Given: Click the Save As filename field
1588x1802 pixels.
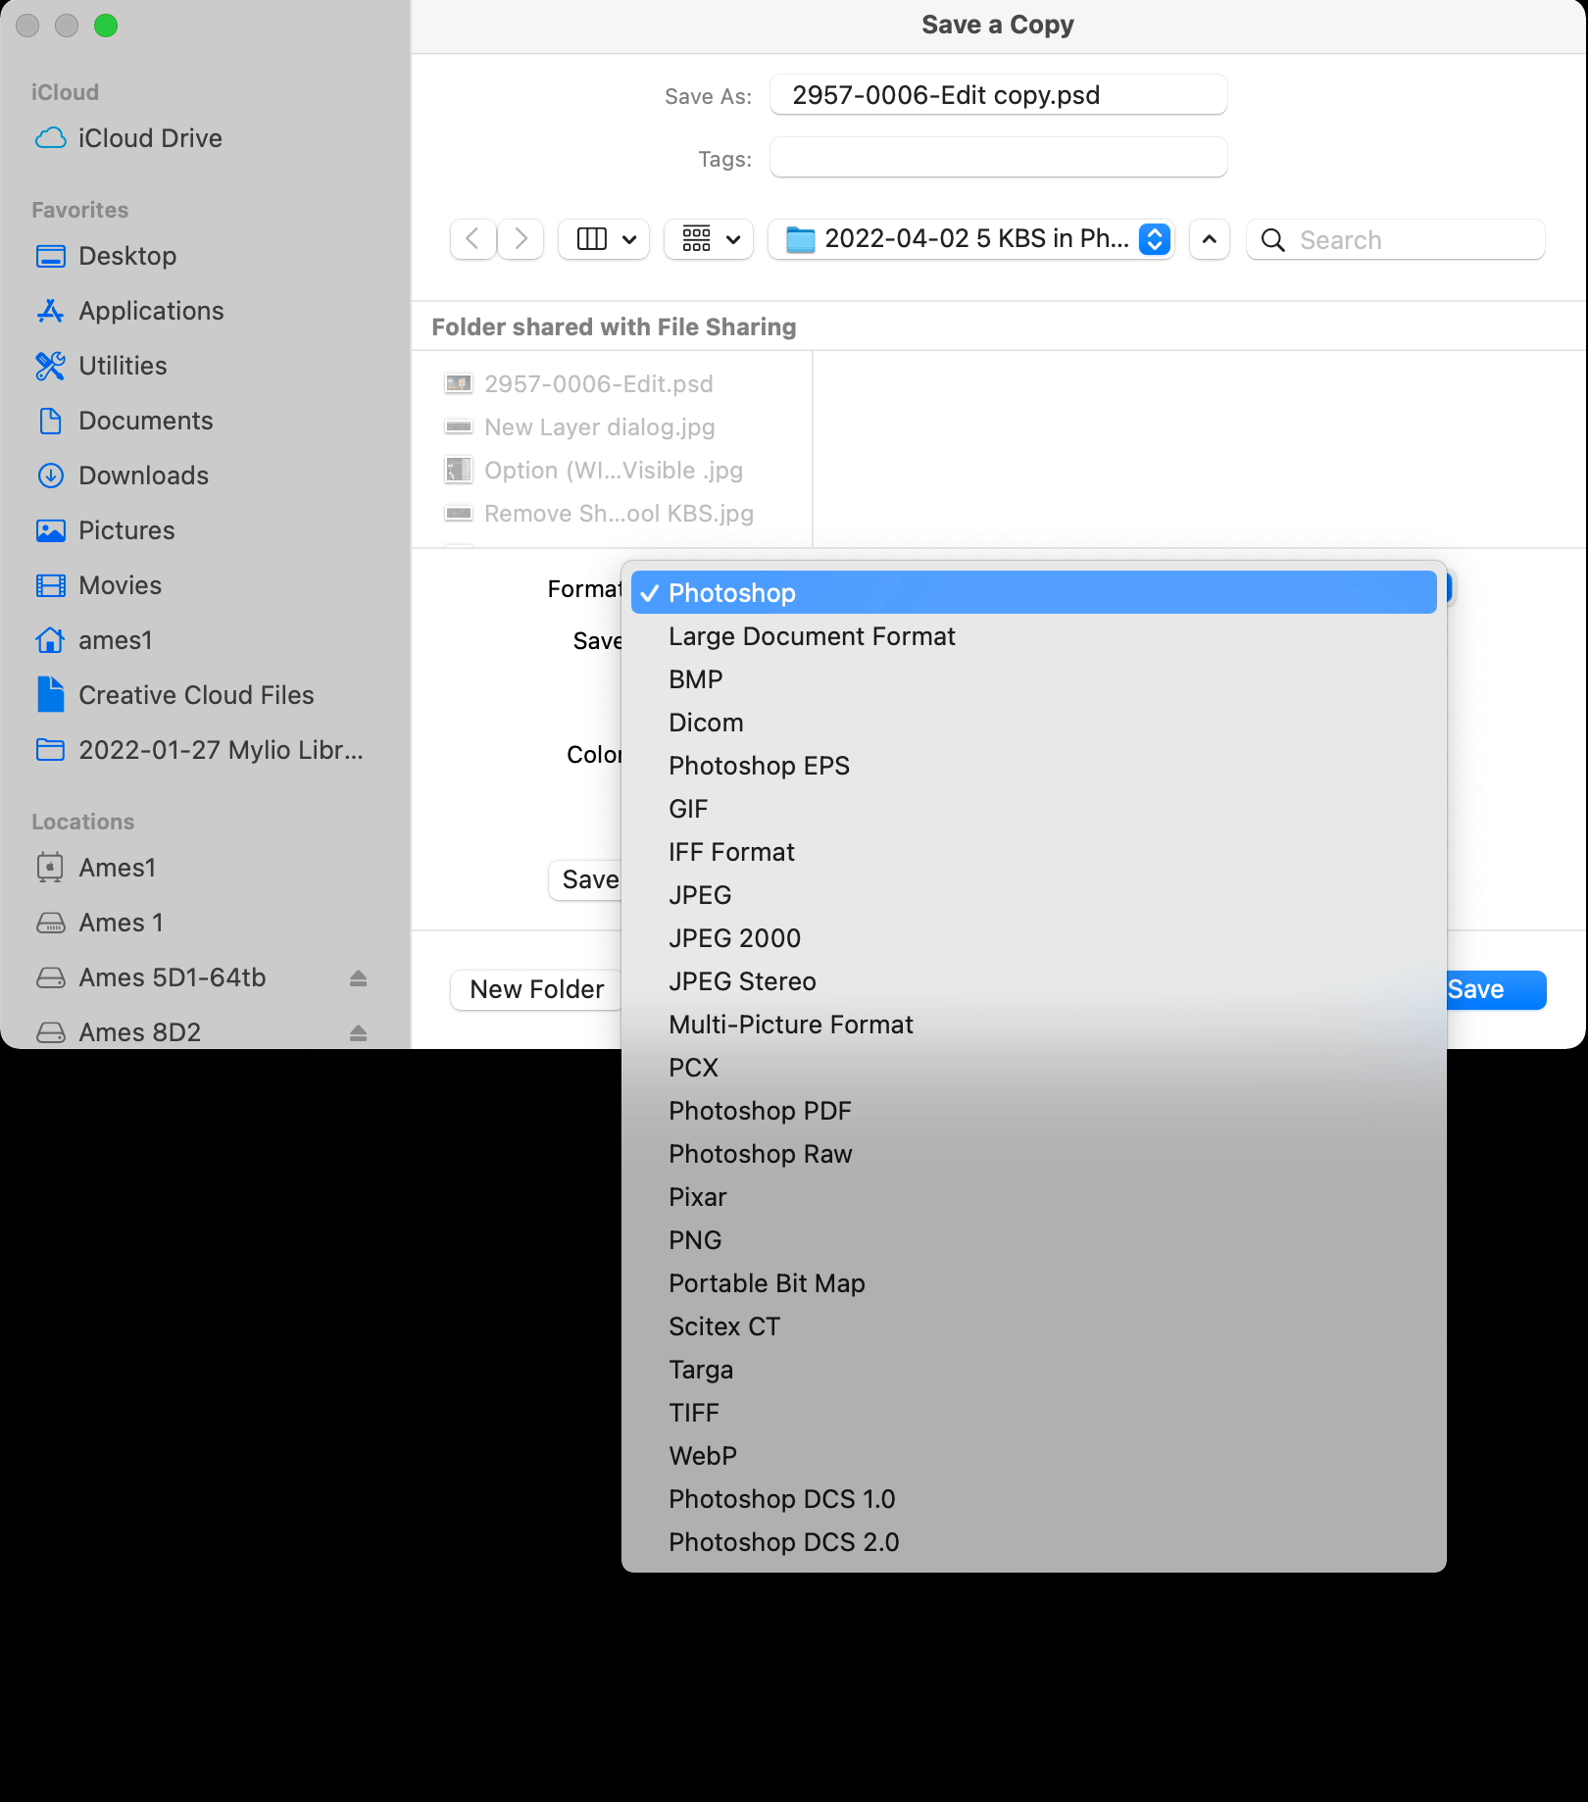Looking at the screenshot, I should coord(998,95).
